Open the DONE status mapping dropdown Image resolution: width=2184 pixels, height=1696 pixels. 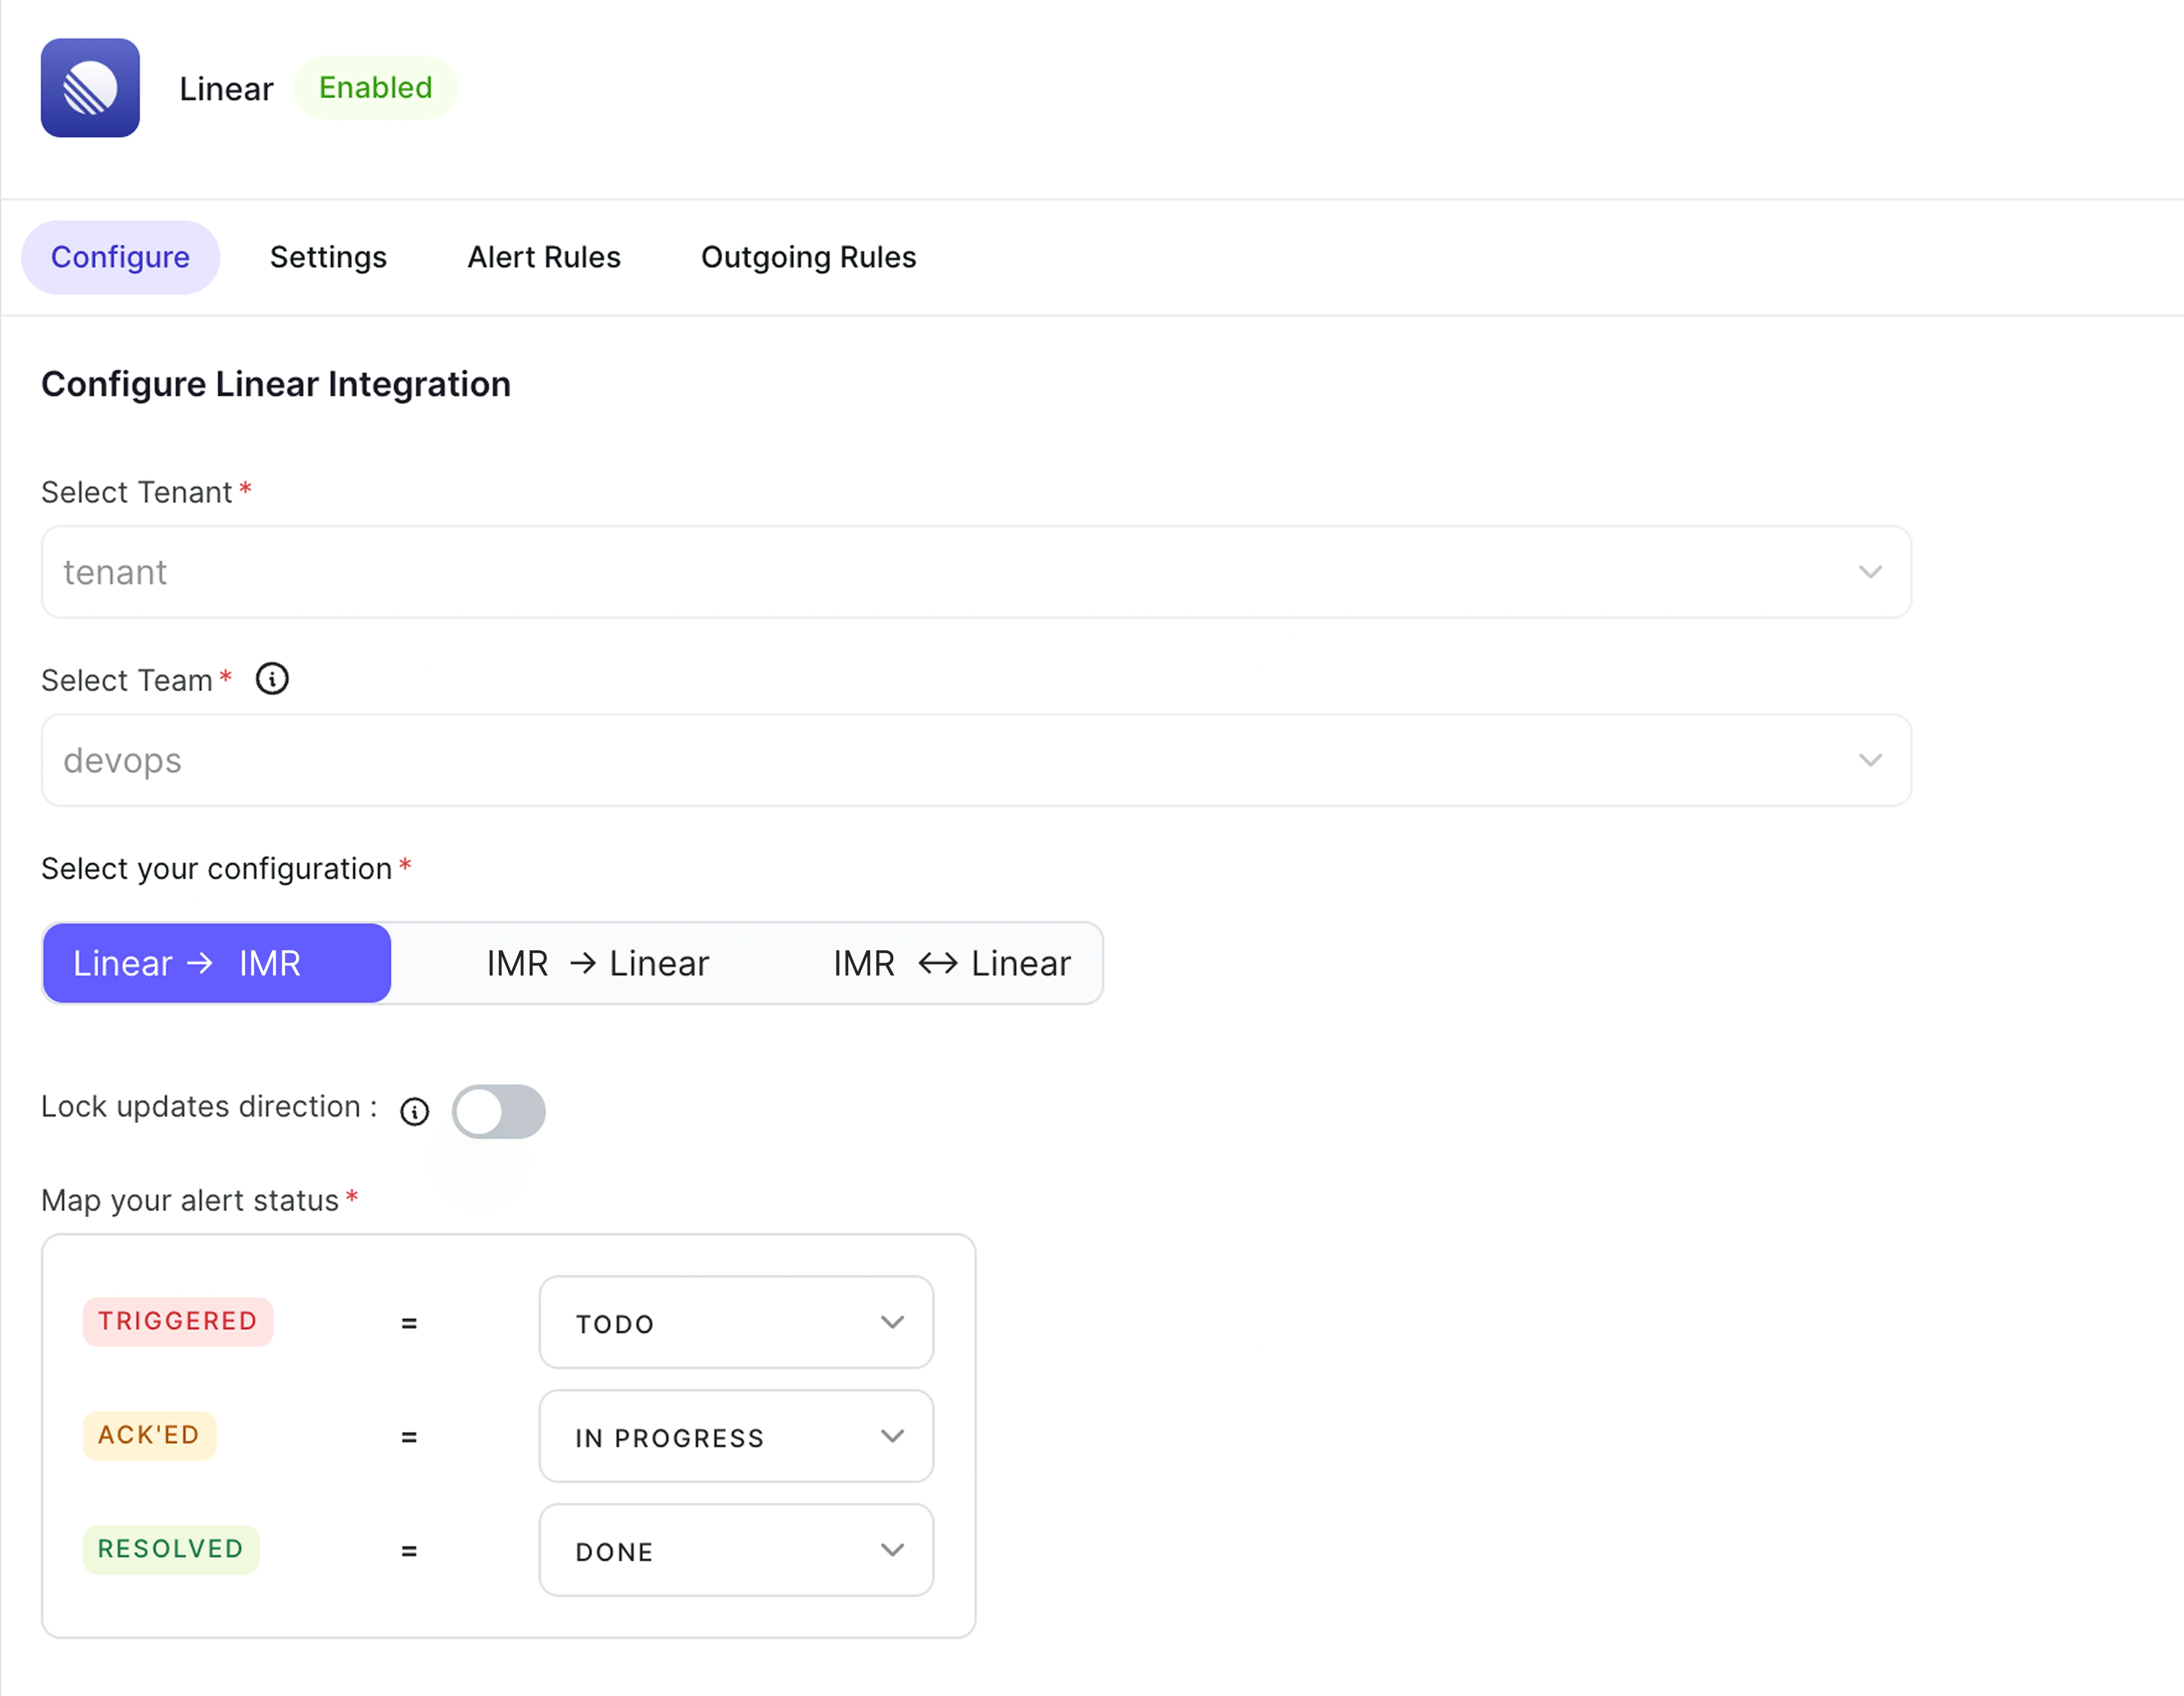(x=736, y=1550)
